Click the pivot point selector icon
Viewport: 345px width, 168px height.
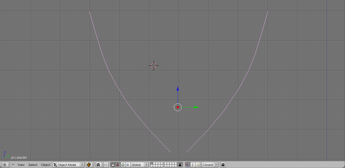click(x=98, y=165)
